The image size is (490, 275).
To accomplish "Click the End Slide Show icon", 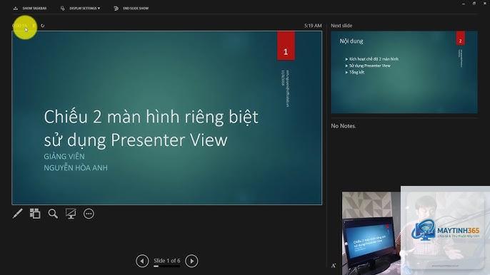I will [x=116, y=9].
